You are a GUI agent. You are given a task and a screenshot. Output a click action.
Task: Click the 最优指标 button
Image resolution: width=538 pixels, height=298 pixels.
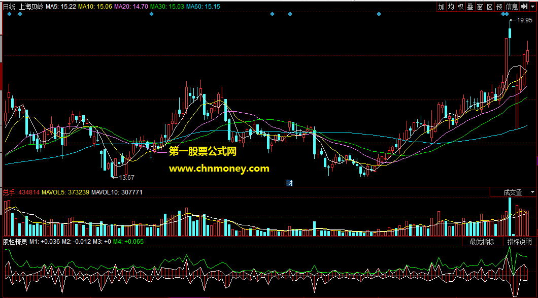(482, 242)
